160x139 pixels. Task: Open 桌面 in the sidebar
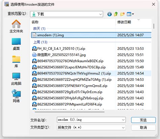click(16, 44)
